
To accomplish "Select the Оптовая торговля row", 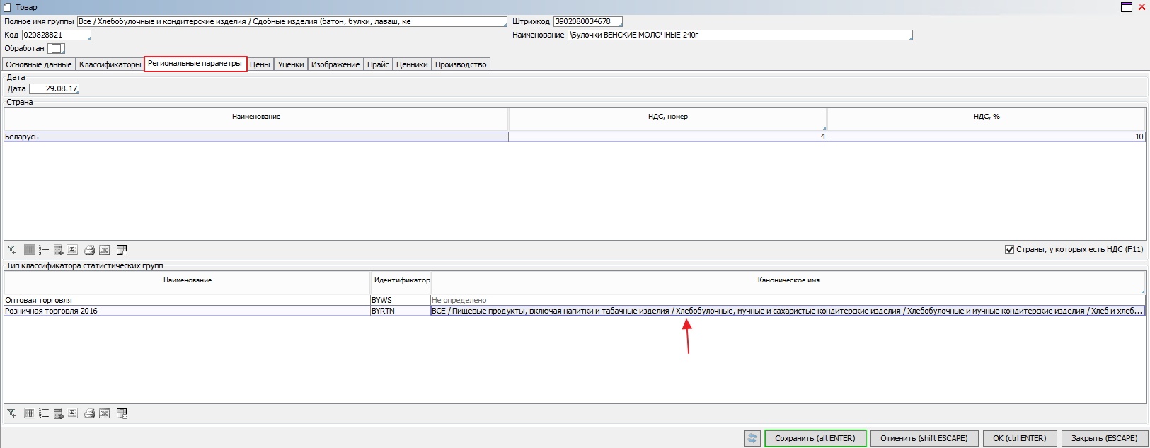I will (187, 300).
